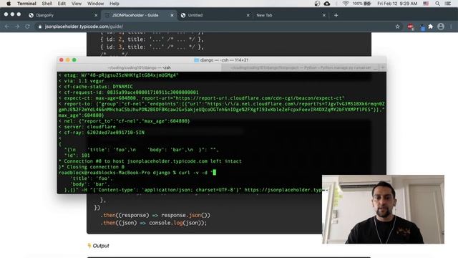Image resolution: width=458 pixels, height=258 pixels.
Task: Click the date and time Fri Feb 12
Action: (397, 4)
